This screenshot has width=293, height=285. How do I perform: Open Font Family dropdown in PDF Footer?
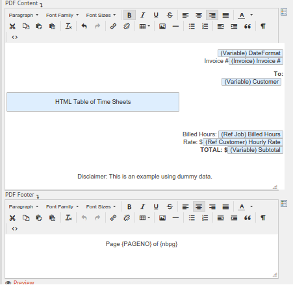(x=62, y=206)
